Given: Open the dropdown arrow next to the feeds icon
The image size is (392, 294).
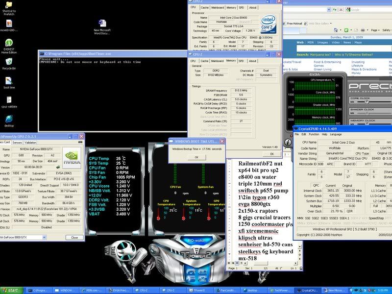Looking at the screenshot, I should [351, 30].
